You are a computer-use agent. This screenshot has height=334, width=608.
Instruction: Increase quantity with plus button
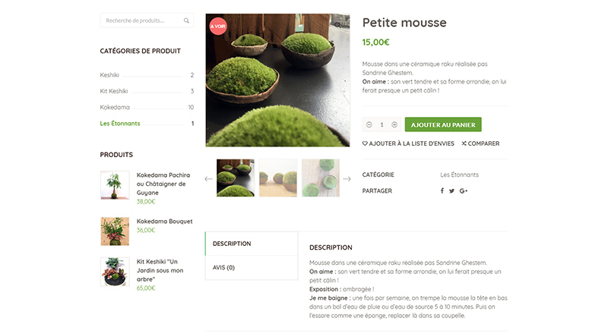[394, 124]
